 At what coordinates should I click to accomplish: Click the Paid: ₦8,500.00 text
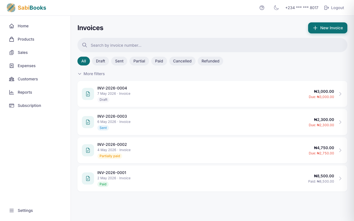tap(321, 181)
